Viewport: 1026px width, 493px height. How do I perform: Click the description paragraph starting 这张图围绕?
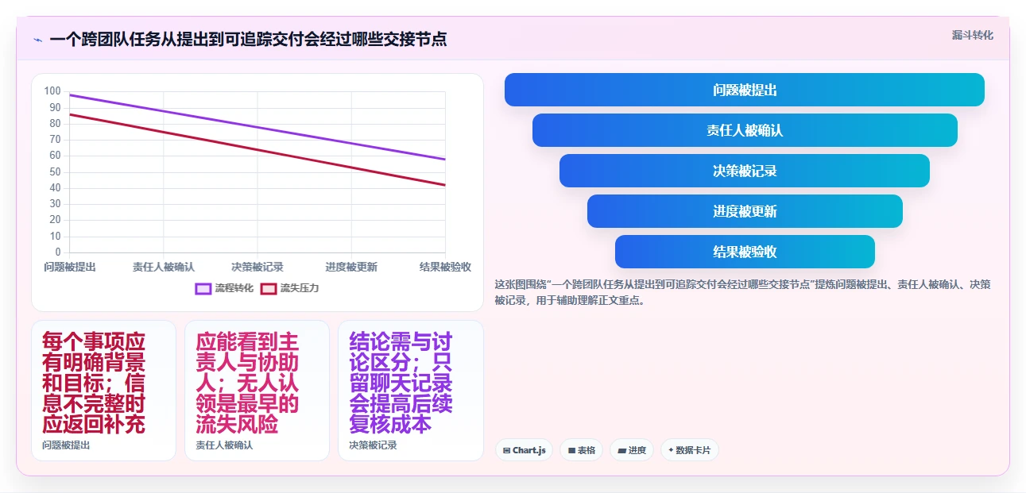[743, 292]
